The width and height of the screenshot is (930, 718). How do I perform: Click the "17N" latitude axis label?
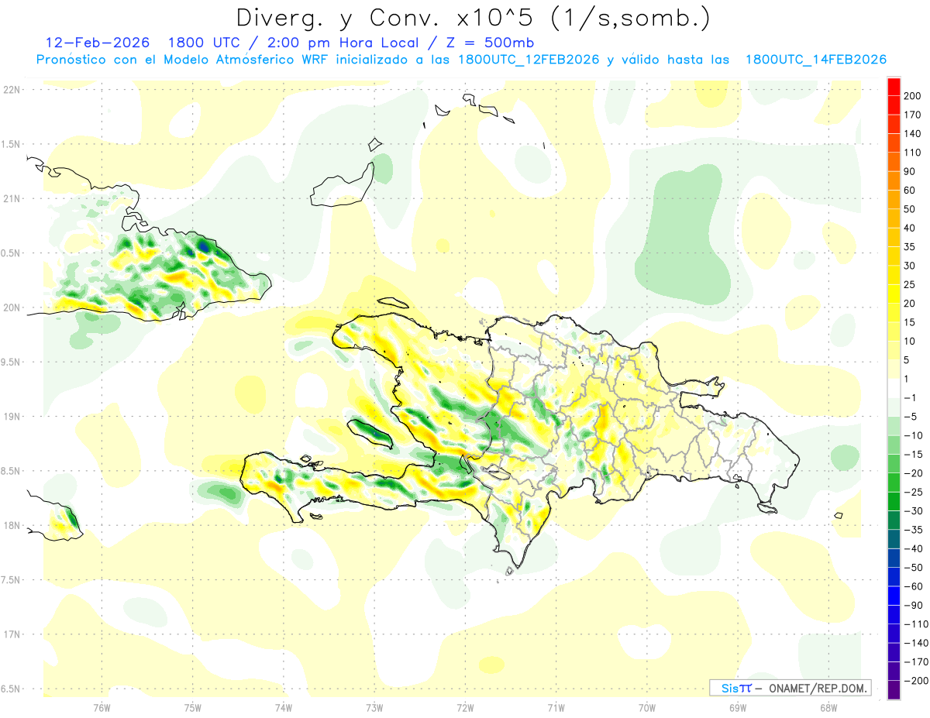point(12,634)
